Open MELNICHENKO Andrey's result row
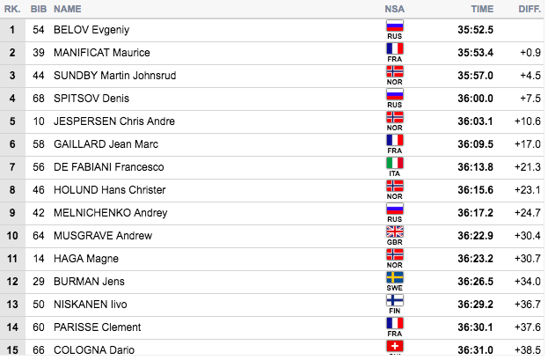This screenshot has height=360, width=548. pos(272,213)
